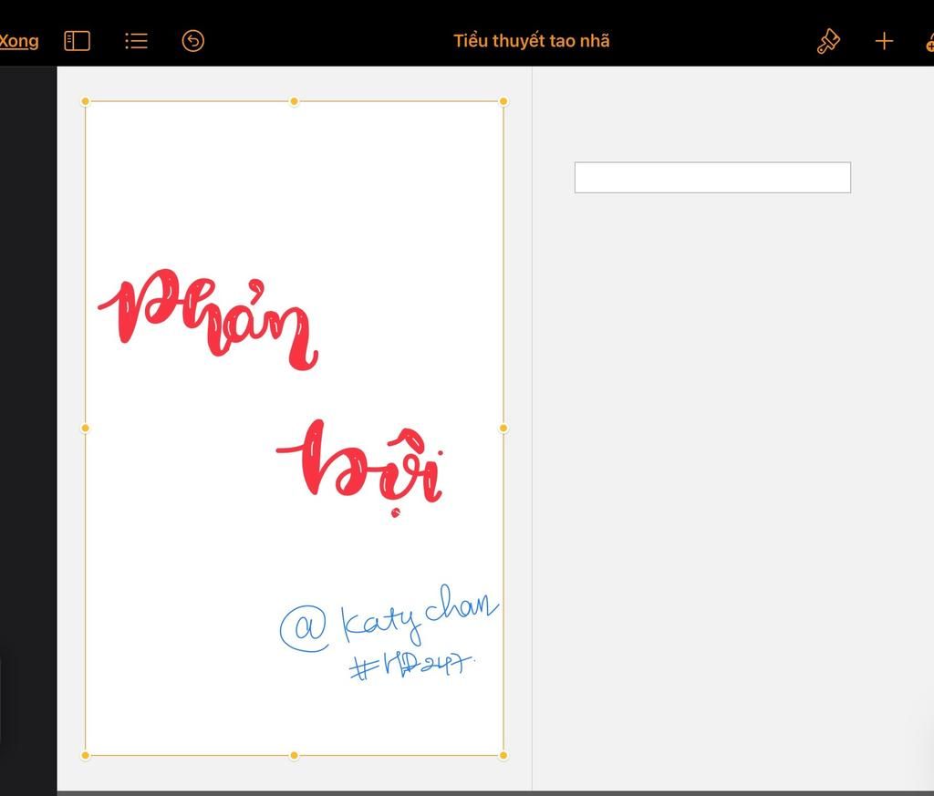The width and height of the screenshot is (934, 796).
Task: Click the blue @katychan signature
Action: (x=389, y=617)
